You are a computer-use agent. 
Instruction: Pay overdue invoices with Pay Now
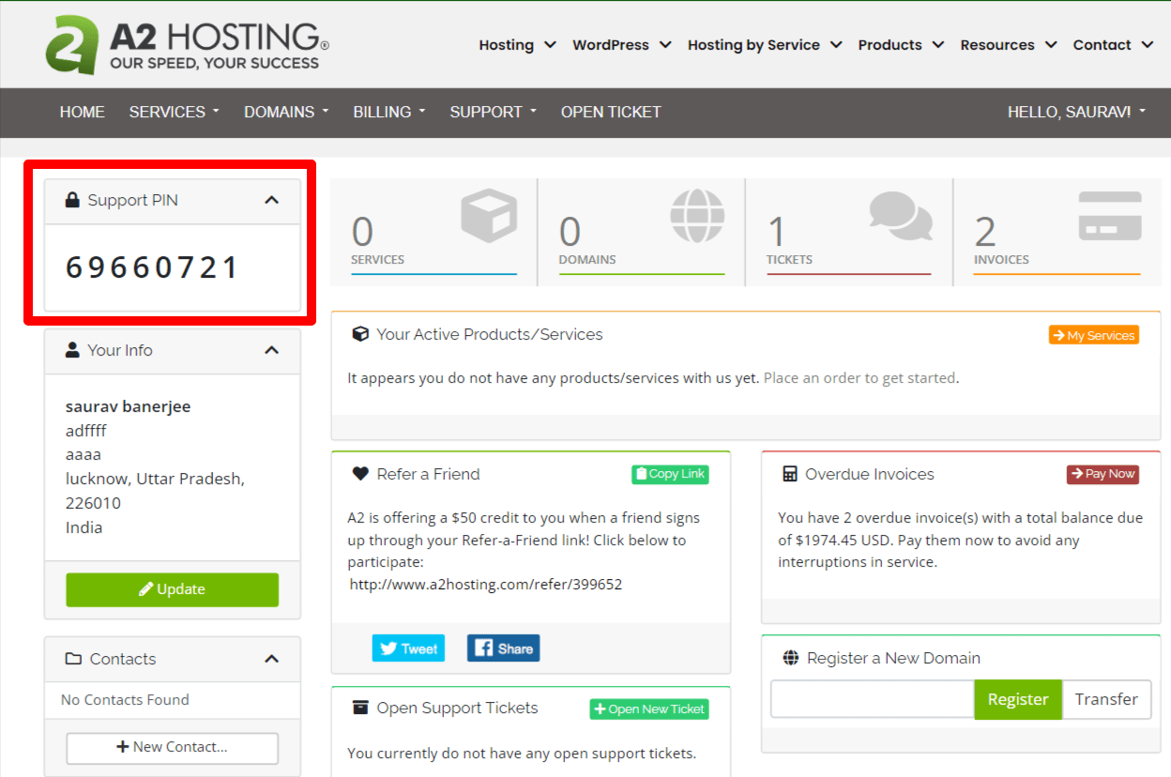pyautogui.click(x=1103, y=474)
